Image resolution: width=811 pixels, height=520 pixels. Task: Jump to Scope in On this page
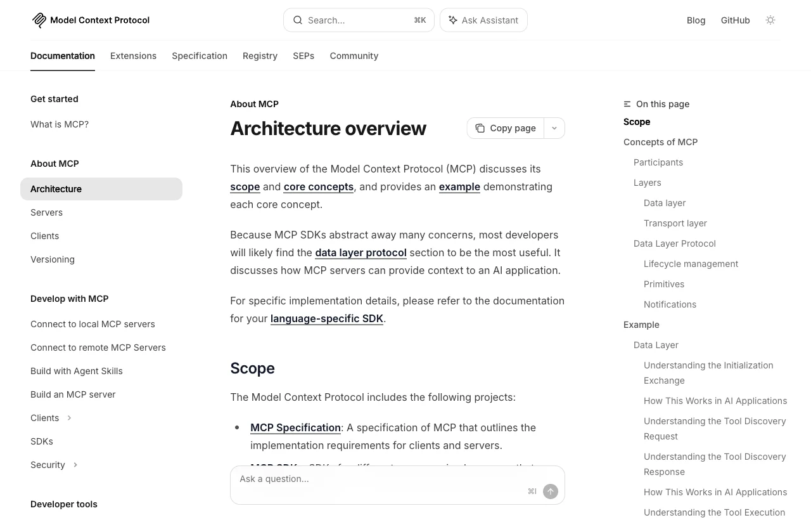click(x=637, y=122)
